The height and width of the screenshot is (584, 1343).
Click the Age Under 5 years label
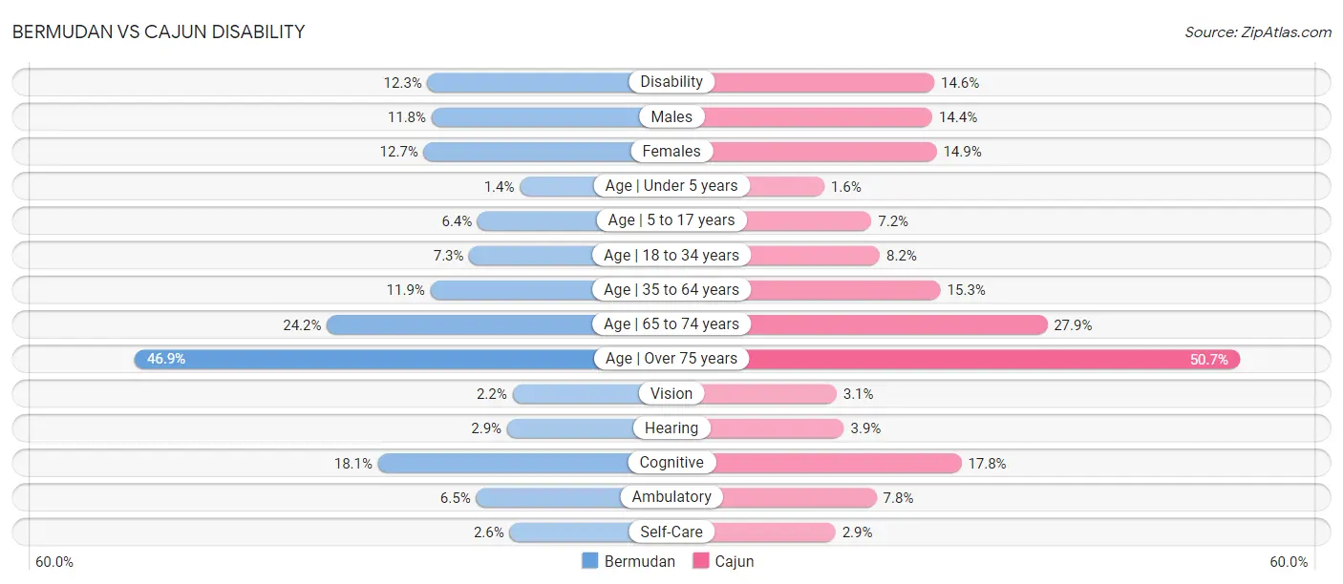pos(671,186)
